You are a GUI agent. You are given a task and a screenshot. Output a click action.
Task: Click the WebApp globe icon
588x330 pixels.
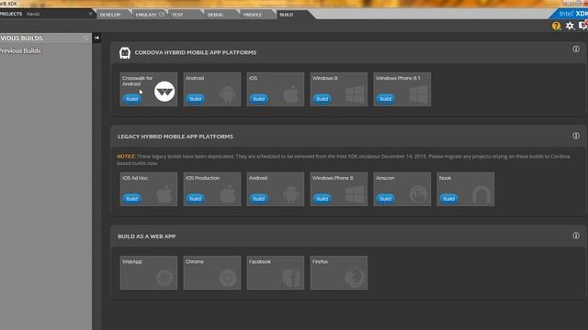(164, 278)
